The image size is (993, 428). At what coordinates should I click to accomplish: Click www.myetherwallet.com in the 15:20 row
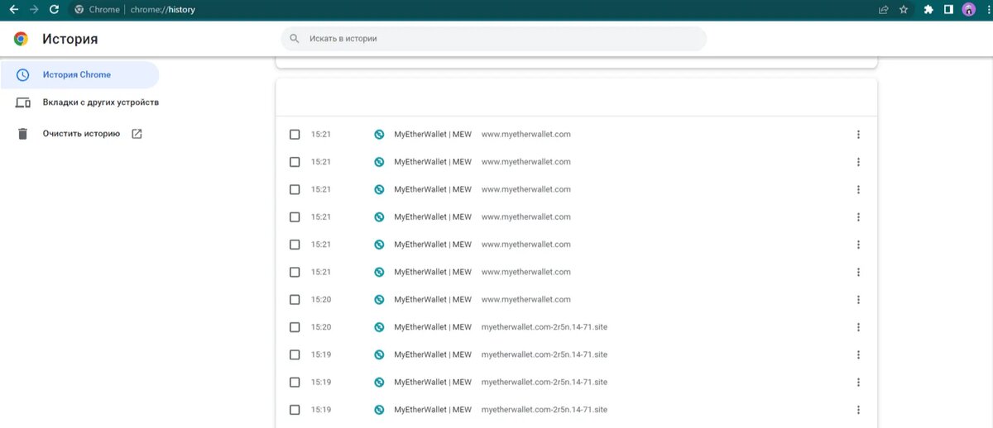pos(526,300)
